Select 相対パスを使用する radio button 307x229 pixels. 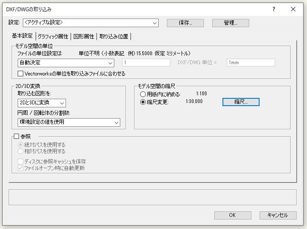pyautogui.click(x=20, y=151)
